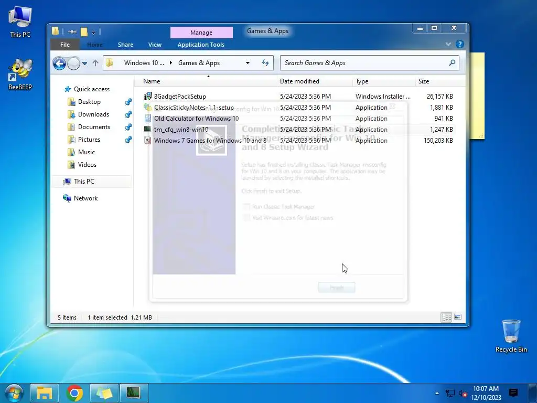Open the Share ribbon tab
Viewport: 537px width, 403px height.
click(x=125, y=45)
